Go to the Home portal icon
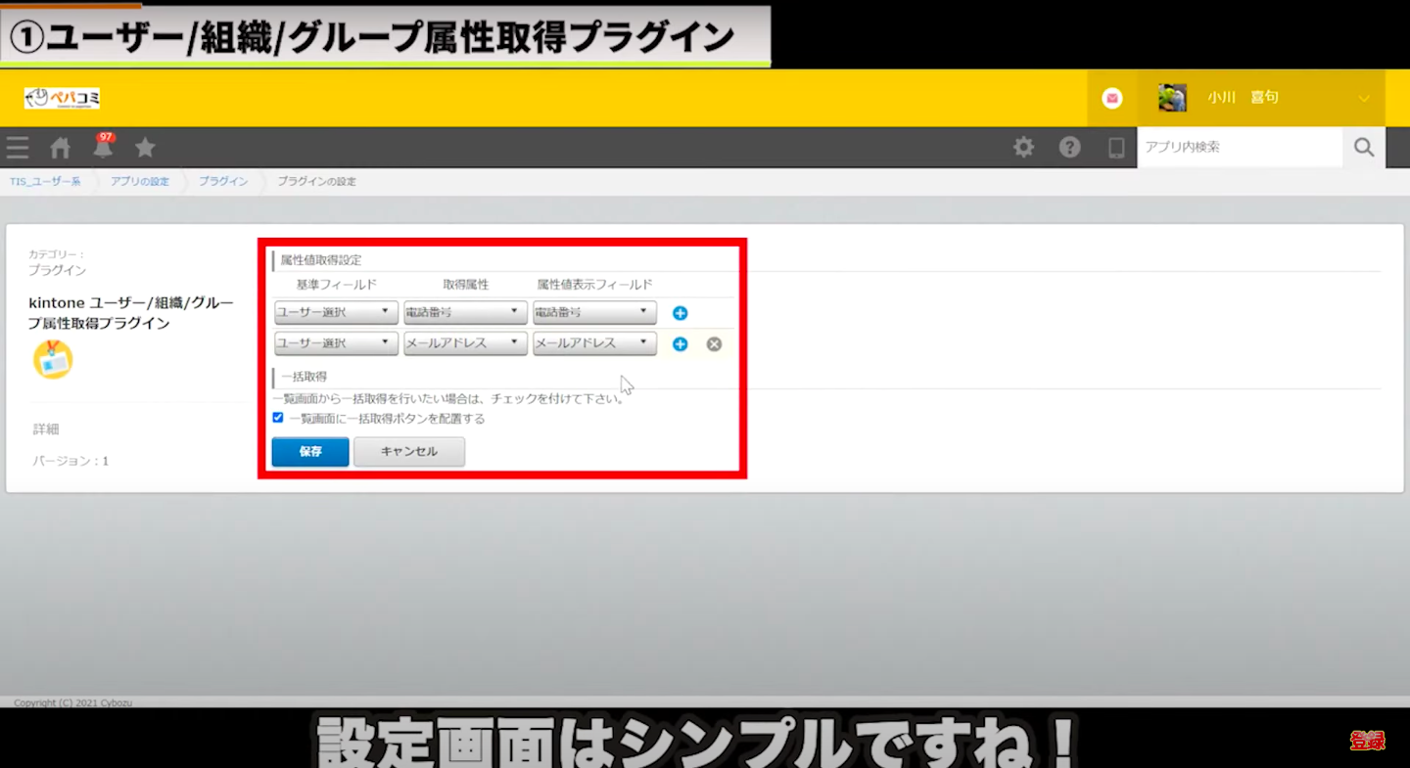Viewport: 1410px width, 768px height. tap(61, 148)
